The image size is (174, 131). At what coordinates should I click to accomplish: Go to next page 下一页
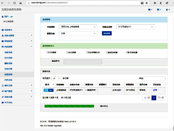pos(161,98)
